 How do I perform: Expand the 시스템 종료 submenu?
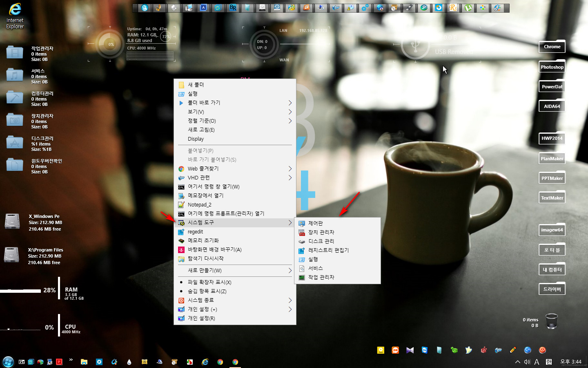click(235, 300)
